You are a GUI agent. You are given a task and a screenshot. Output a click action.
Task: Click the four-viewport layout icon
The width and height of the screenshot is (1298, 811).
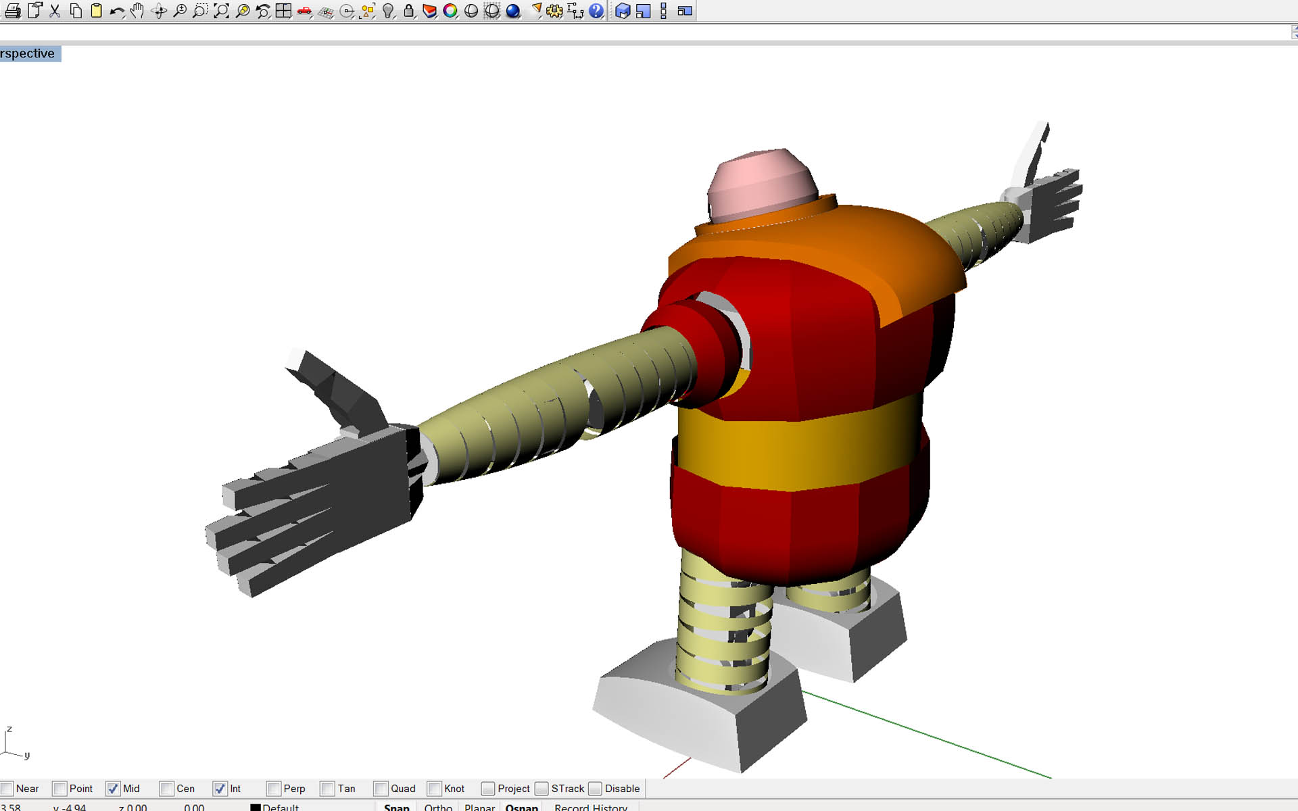pos(283,11)
